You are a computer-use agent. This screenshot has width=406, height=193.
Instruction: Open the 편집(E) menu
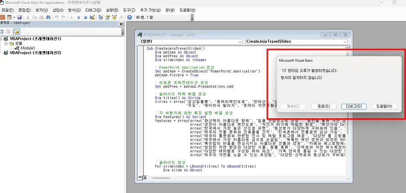(x=25, y=10)
